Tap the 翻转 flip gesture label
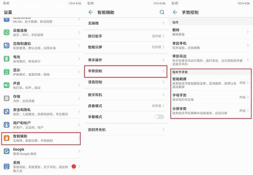Image resolution: width=253 pixels, height=175 pixels. pyautogui.click(x=176, y=30)
